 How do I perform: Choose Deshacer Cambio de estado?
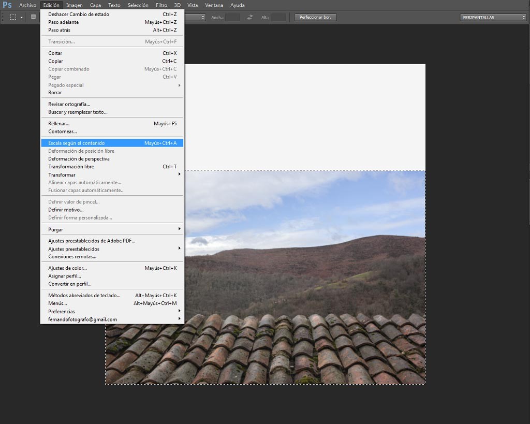112,14
